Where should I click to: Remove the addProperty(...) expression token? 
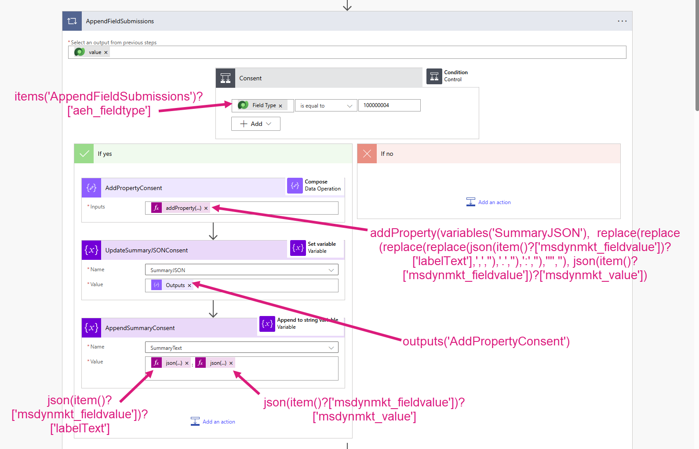click(x=206, y=208)
